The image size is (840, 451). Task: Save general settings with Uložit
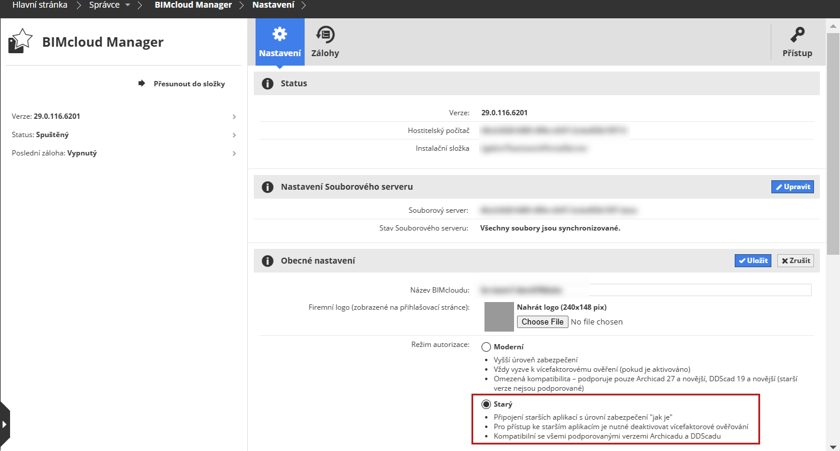tap(752, 261)
